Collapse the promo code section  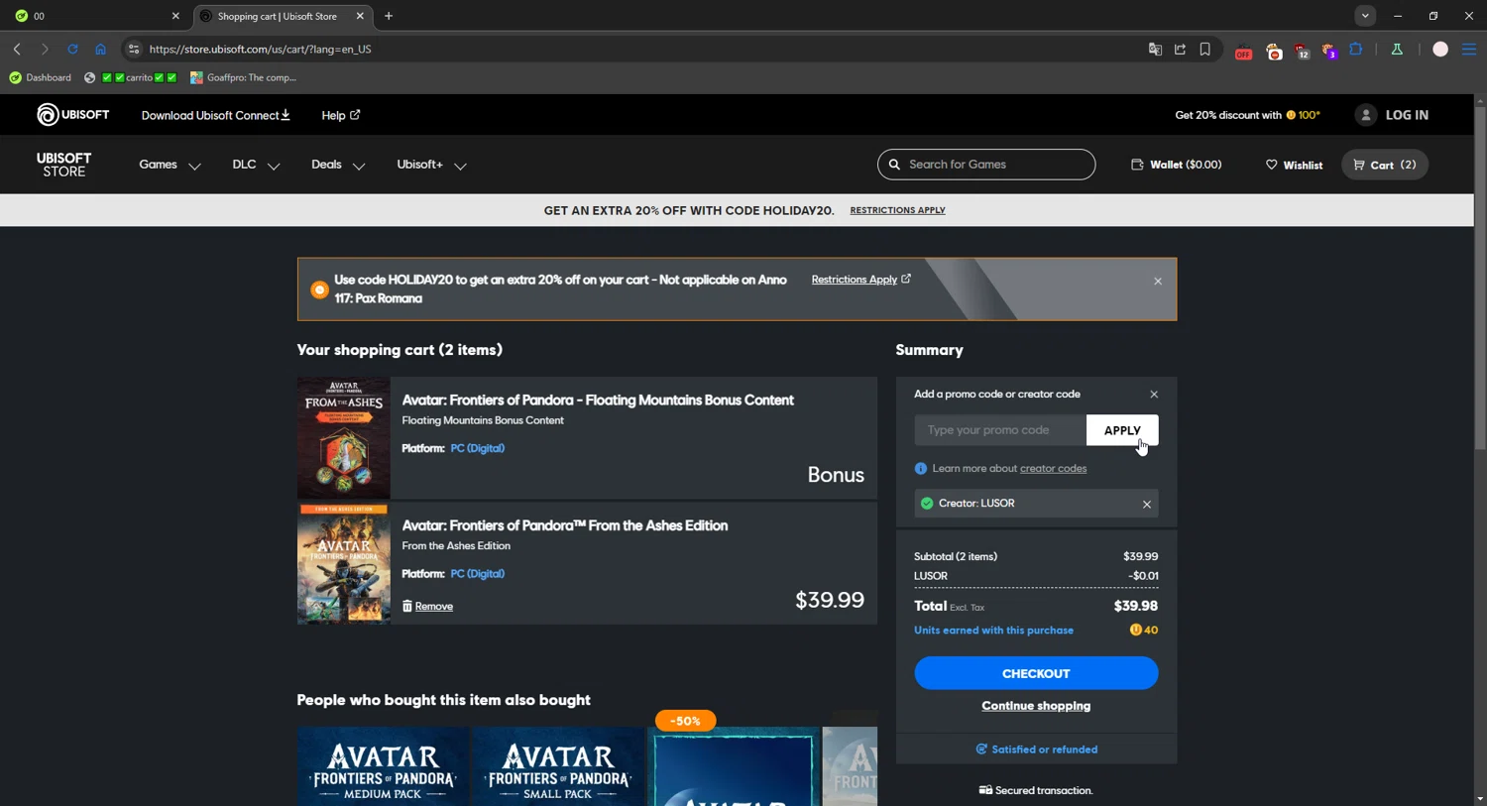click(x=1154, y=395)
